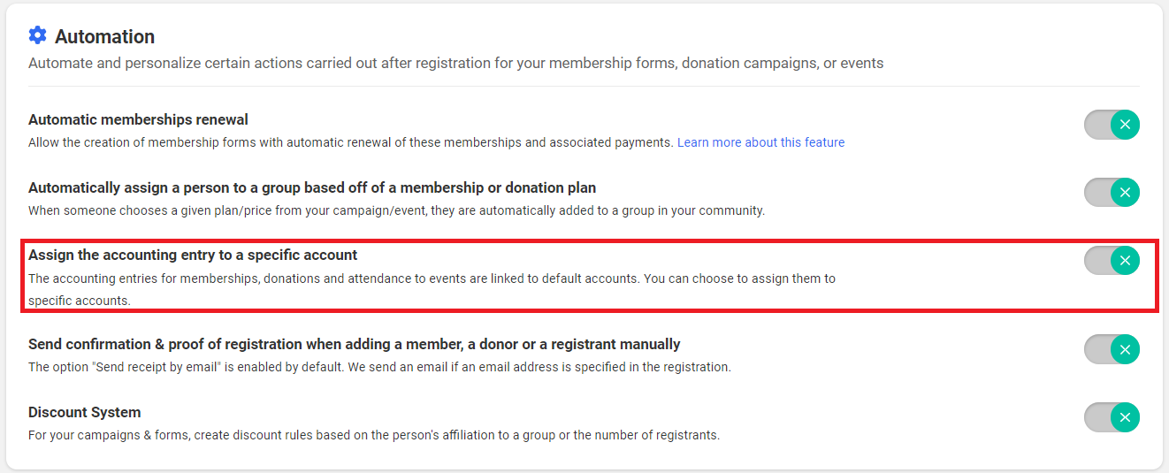The height and width of the screenshot is (473, 1169).
Task: Click the description starting "When someone chooses a given plan/price"
Action: [396, 210]
